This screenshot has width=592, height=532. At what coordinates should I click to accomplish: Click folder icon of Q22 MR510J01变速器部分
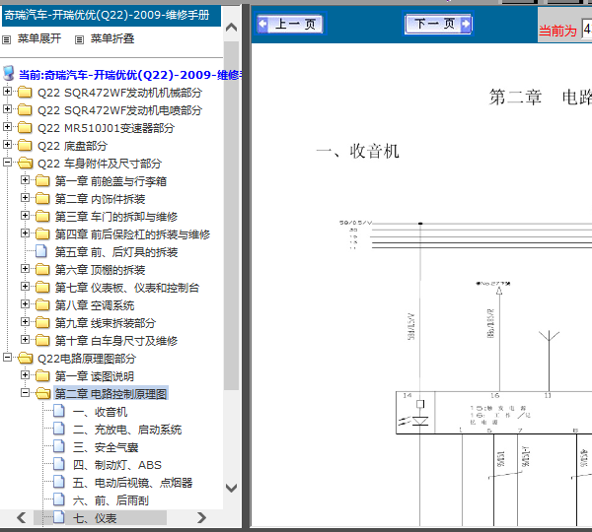pyautogui.click(x=25, y=127)
